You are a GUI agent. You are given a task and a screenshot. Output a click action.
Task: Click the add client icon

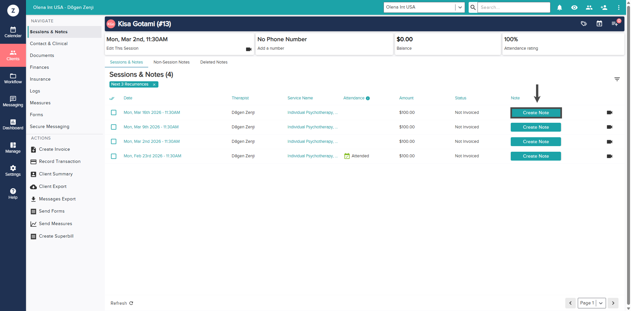point(604,8)
